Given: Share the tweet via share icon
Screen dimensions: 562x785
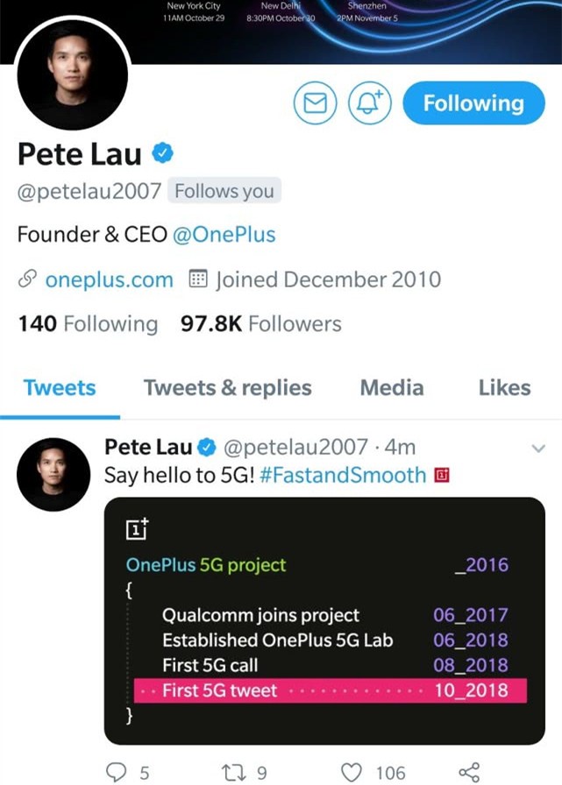Looking at the screenshot, I should click(x=469, y=771).
